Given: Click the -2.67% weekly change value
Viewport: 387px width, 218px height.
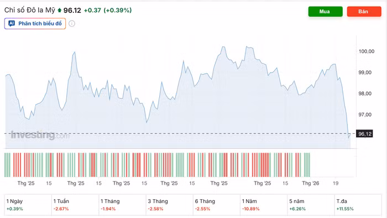Looking at the screenshot, I should point(61,209).
